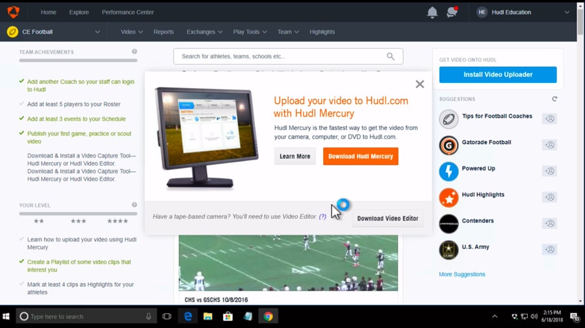Expand the Team menu

[288, 32]
